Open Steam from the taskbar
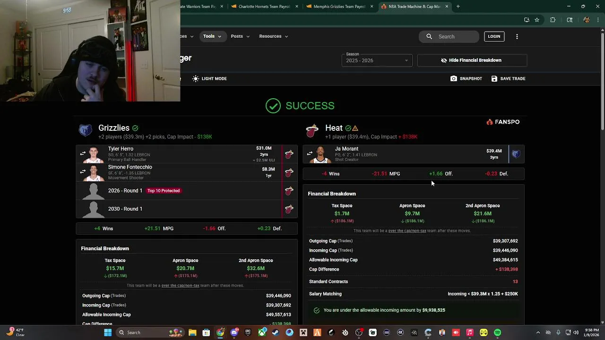This screenshot has height=340, width=605. point(276,332)
